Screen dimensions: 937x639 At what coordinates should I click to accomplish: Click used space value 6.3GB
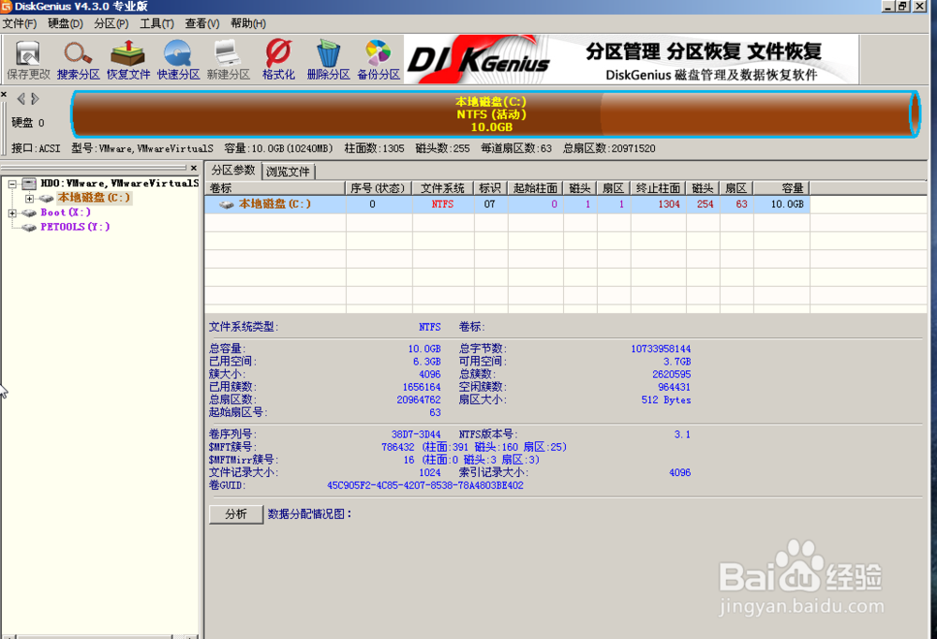(x=426, y=362)
